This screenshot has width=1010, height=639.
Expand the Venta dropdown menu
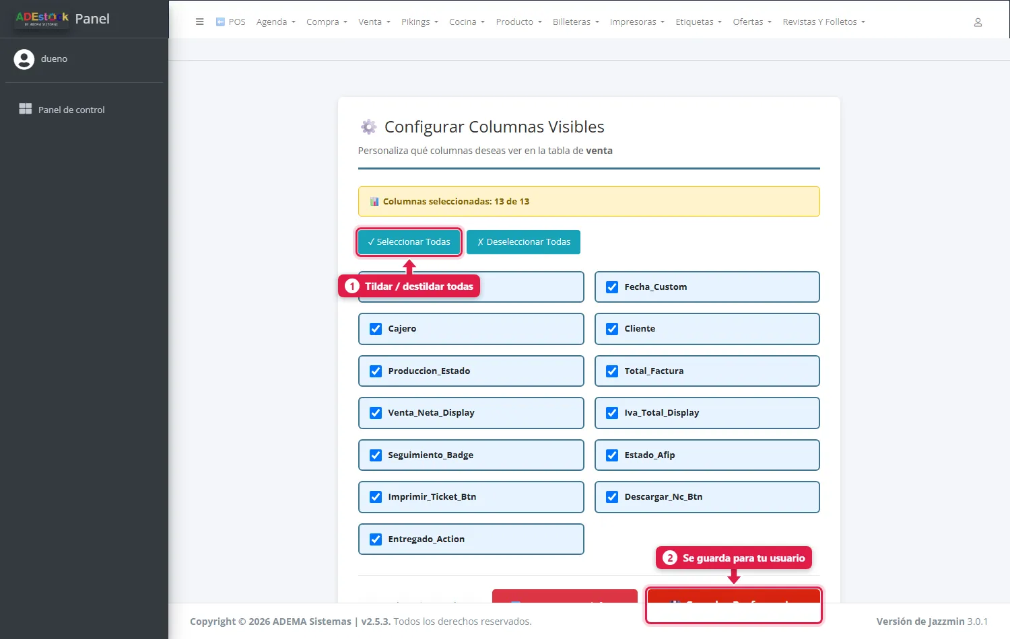[x=374, y=22]
